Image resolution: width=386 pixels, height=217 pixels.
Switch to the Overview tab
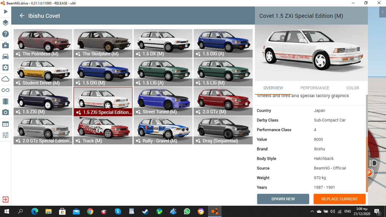273,88
